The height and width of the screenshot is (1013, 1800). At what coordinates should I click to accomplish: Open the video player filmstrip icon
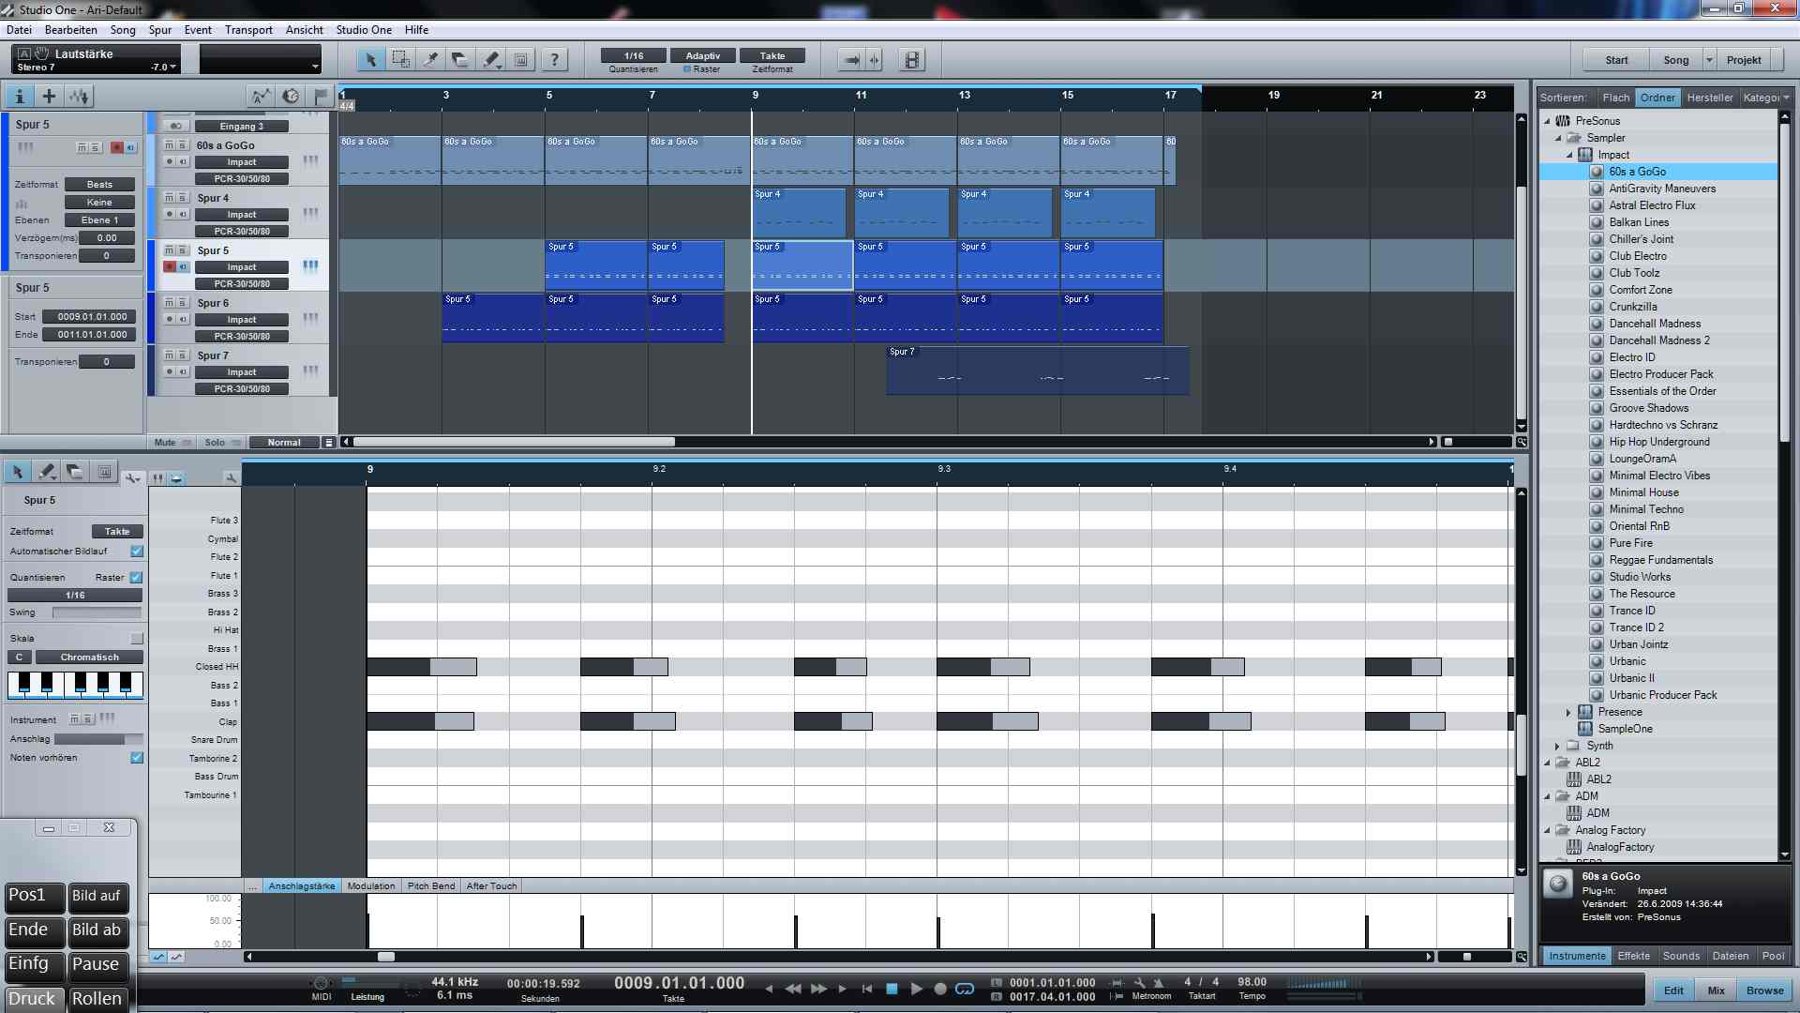[911, 60]
